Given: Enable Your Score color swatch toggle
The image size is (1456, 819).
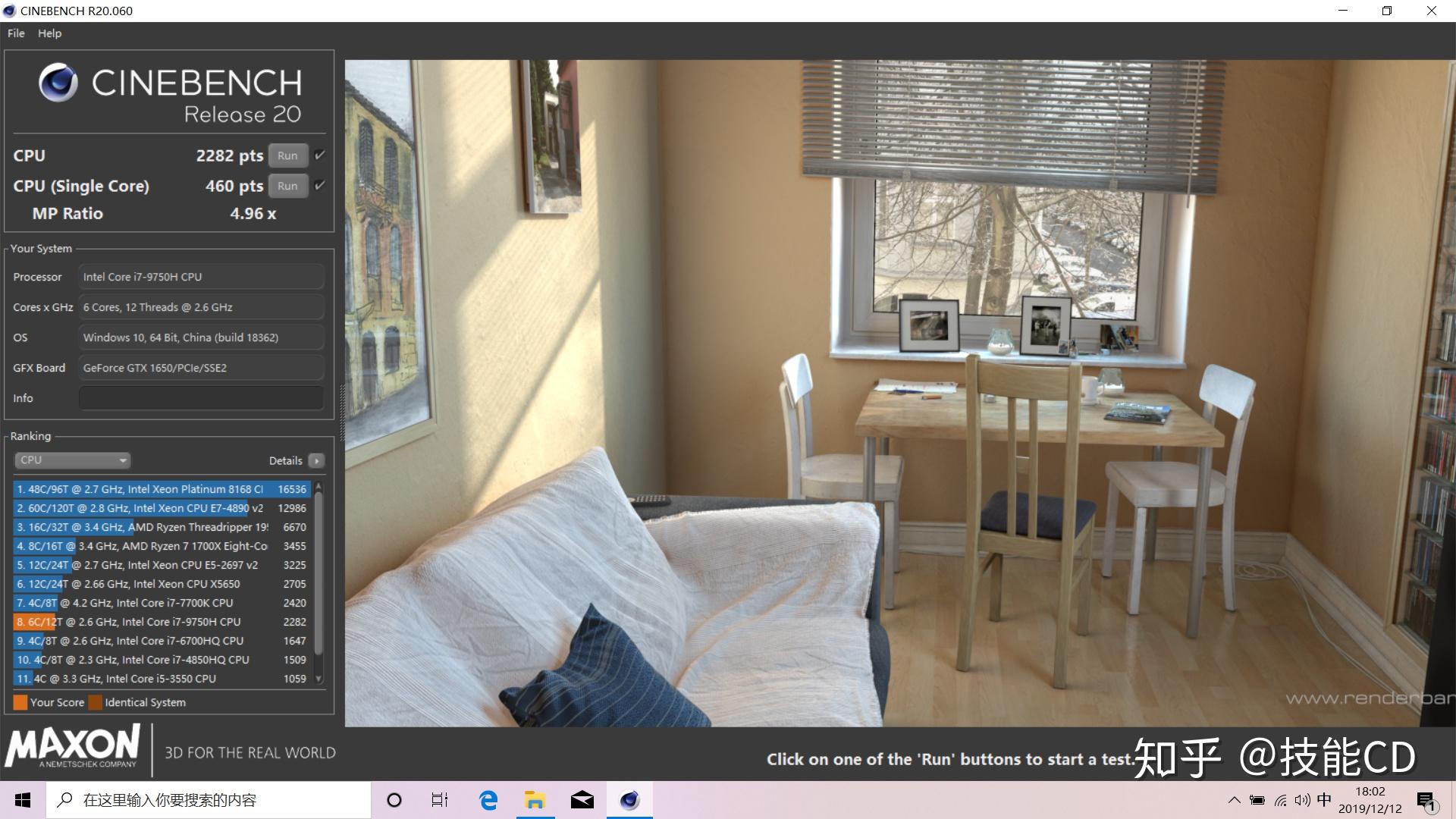Looking at the screenshot, I should coord(20,702).
